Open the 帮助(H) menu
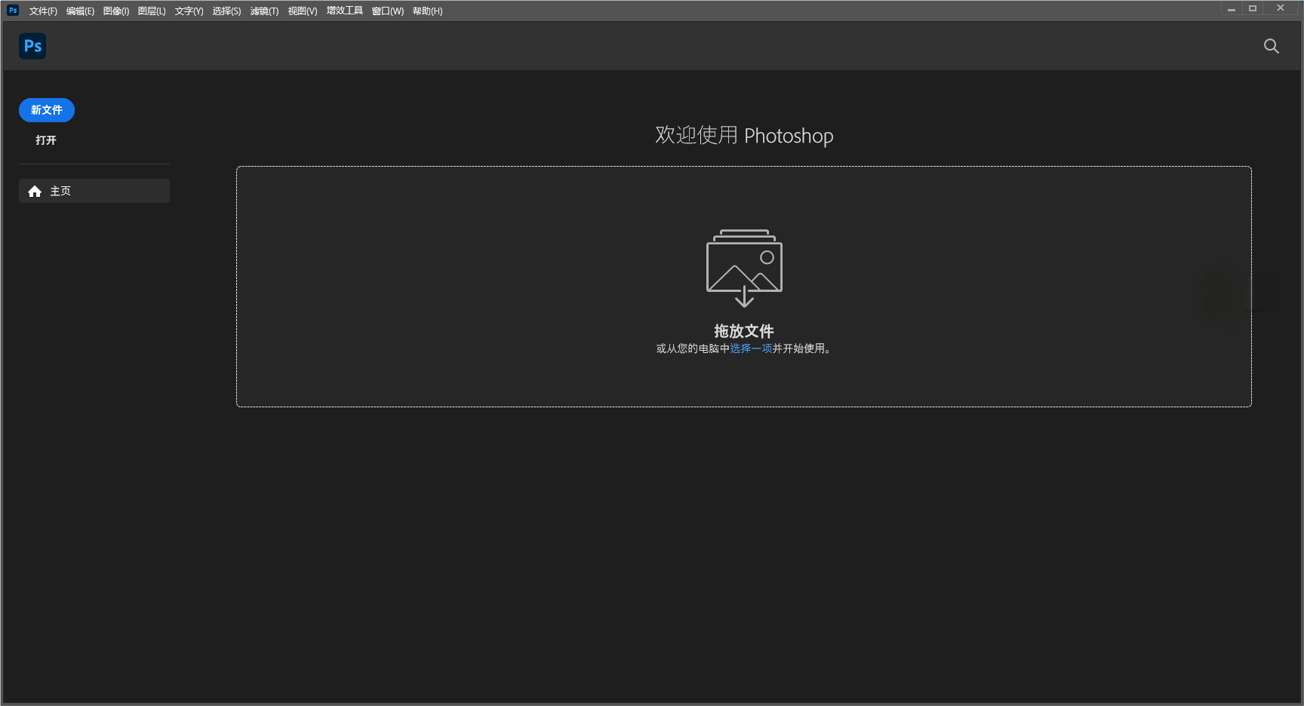 click(427, 11)
